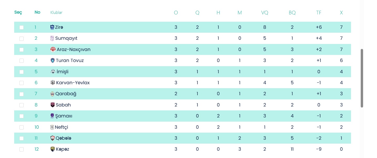Open the İmişli club name link
The height and width of the screenshot is (158, 377).
click(x=62, y=72)
